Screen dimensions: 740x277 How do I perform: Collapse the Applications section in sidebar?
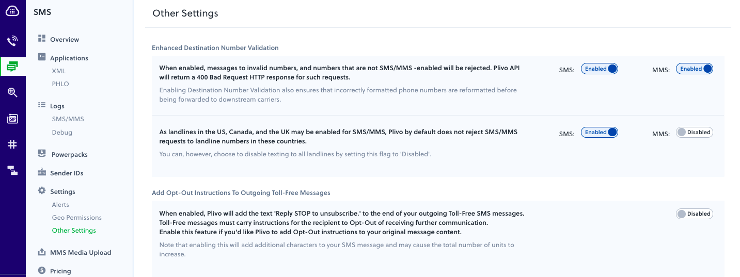pos(63,58)
